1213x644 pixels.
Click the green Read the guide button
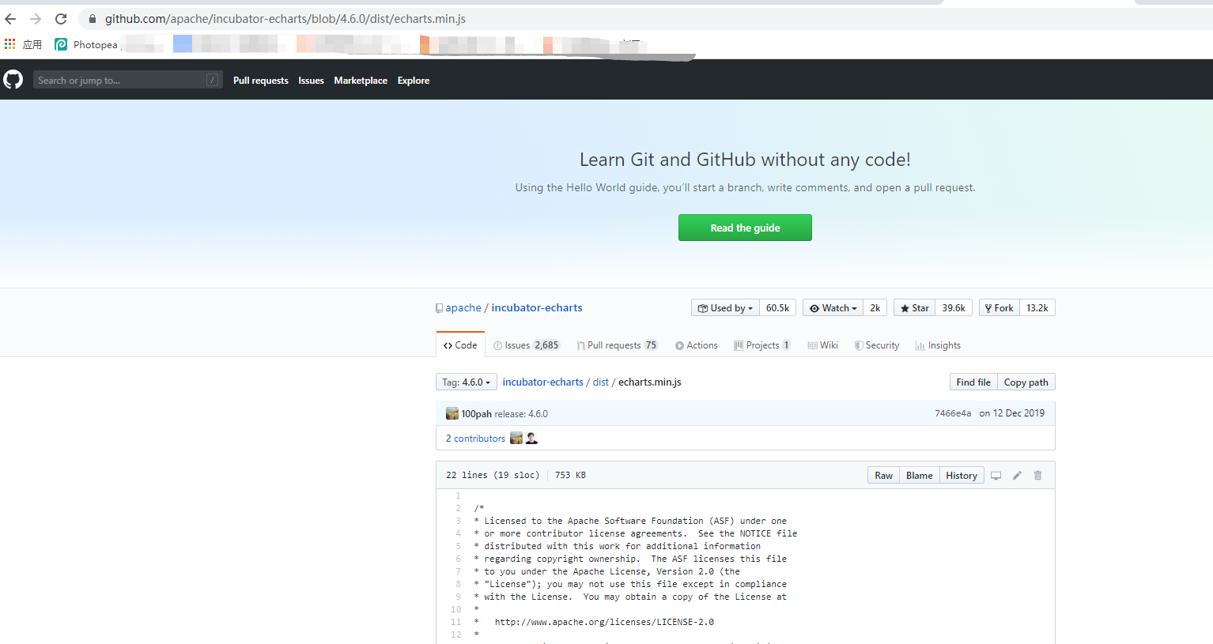click(745, 228)
